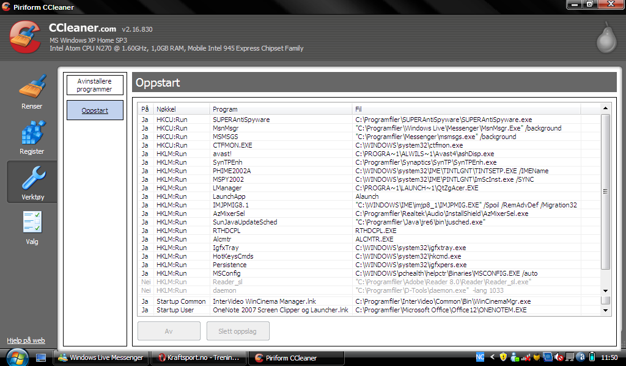Select the MsnMsgr startup entry
This screenshot has width=626, height=366.
click(369, 128)
